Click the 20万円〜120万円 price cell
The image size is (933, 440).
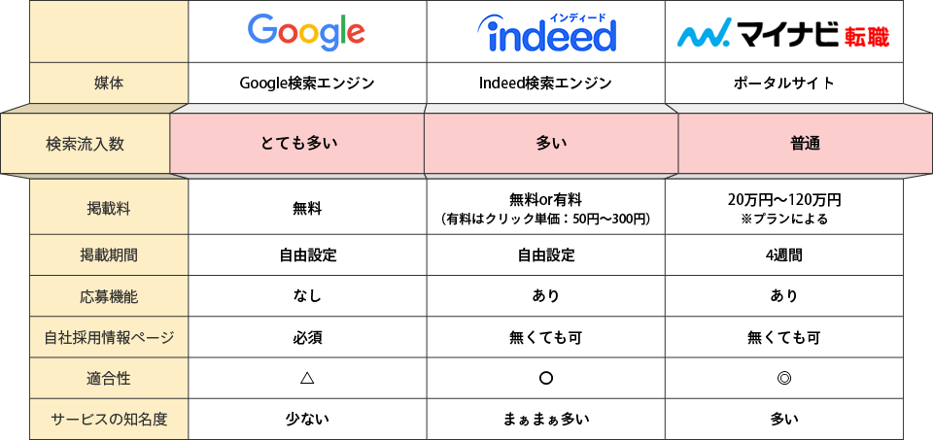point(784,207)
